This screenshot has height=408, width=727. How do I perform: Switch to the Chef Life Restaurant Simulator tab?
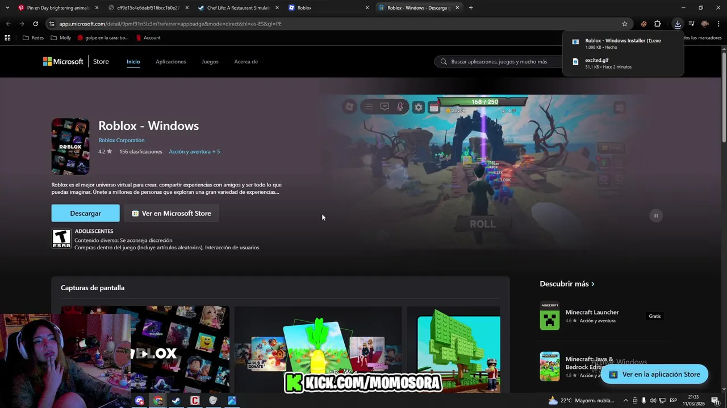click(237, 8)
